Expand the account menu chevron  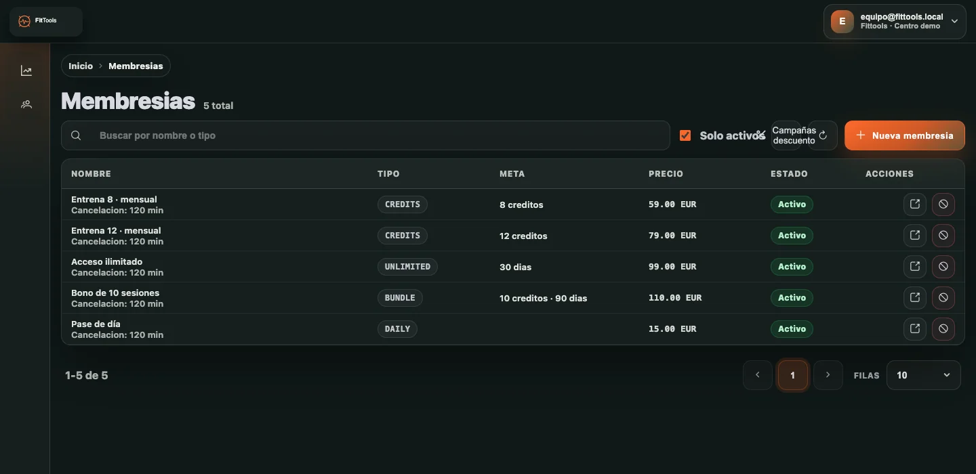(954, 22)
